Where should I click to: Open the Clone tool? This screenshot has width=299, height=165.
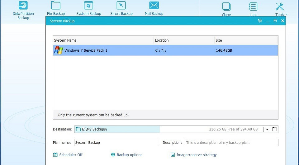coord(226,9)
